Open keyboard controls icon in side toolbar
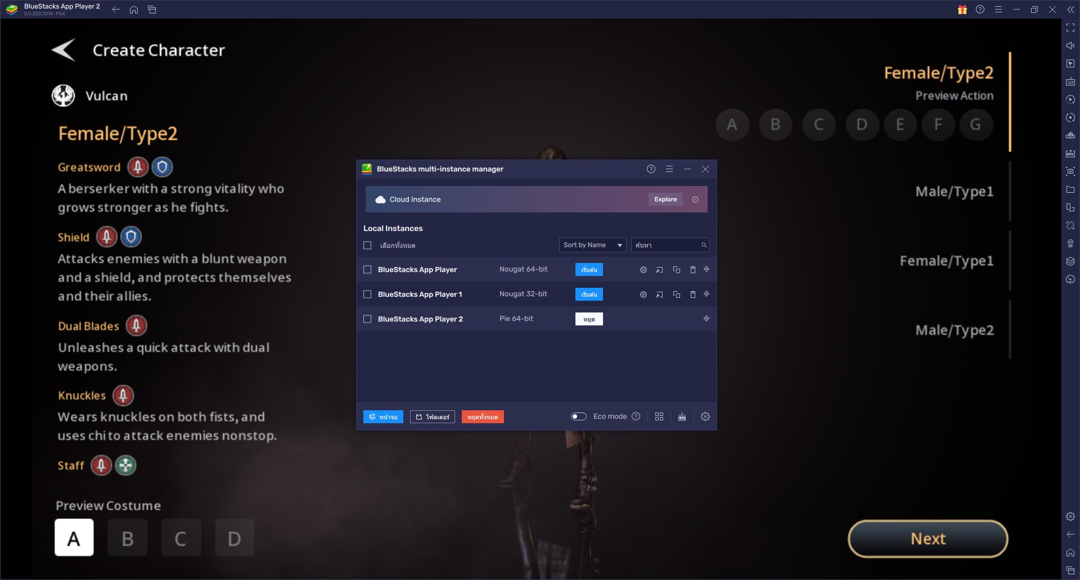This screenshot has width=1080, height=580. [1070, 81]
